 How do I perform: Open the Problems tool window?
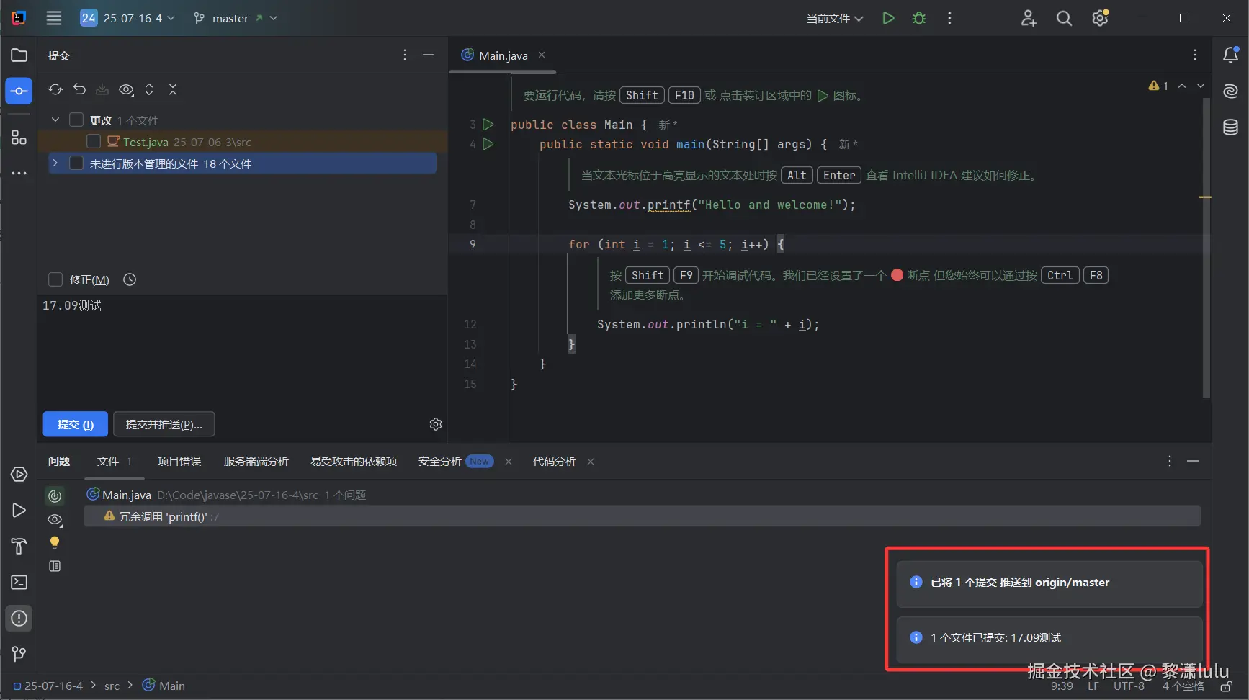(x=19, y=618)
